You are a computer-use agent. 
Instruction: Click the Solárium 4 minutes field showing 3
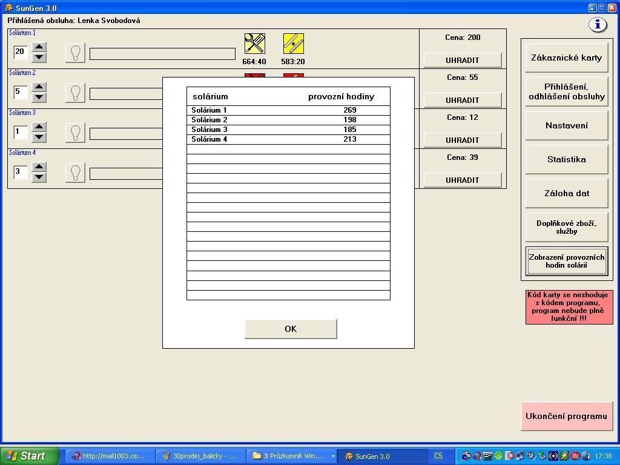click(x=21, y=172)
